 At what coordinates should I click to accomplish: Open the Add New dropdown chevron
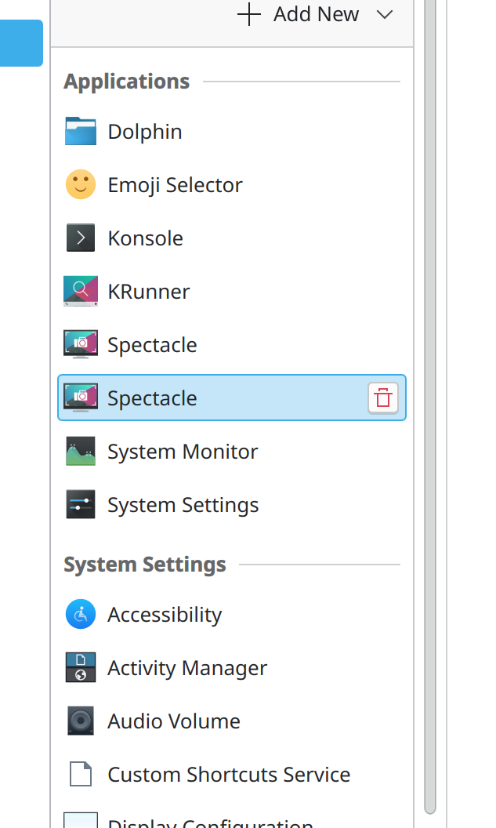tap(385, 14)
